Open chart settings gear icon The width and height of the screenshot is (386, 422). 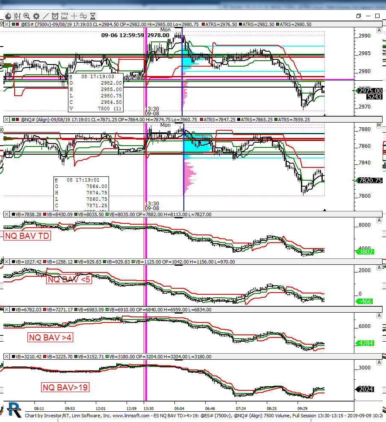click(x=36, y=16)
